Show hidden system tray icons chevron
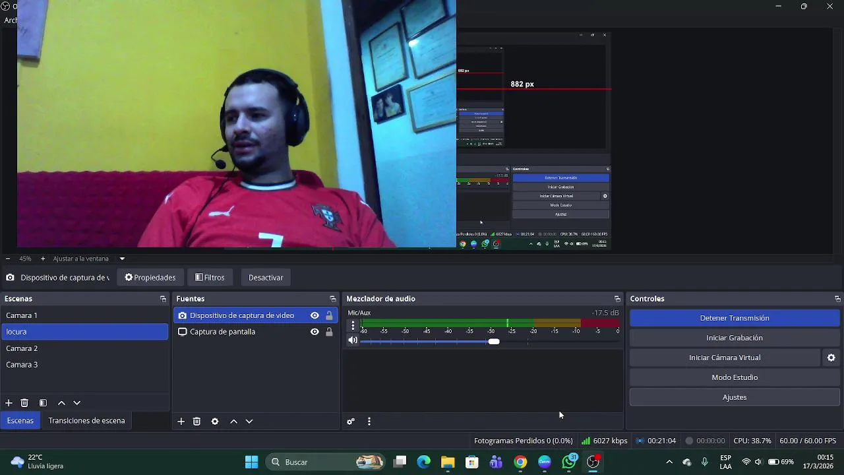844x475 pixels. (x=669, y=462)
